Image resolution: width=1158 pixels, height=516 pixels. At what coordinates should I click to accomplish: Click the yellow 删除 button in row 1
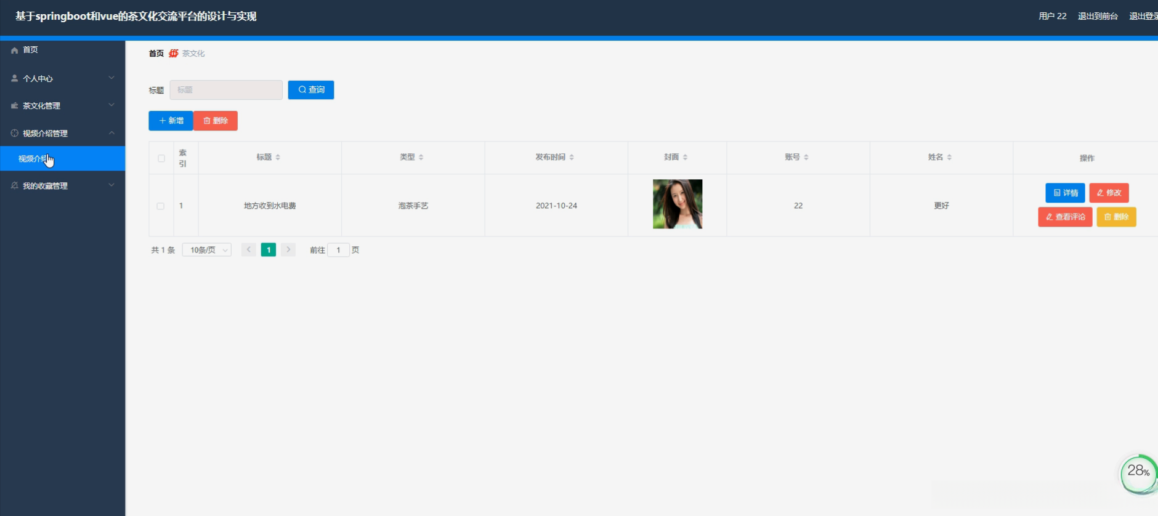(1116, 217)
